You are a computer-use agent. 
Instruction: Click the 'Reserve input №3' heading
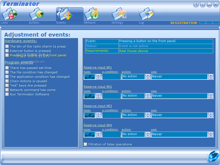click(x=98, y=106)
